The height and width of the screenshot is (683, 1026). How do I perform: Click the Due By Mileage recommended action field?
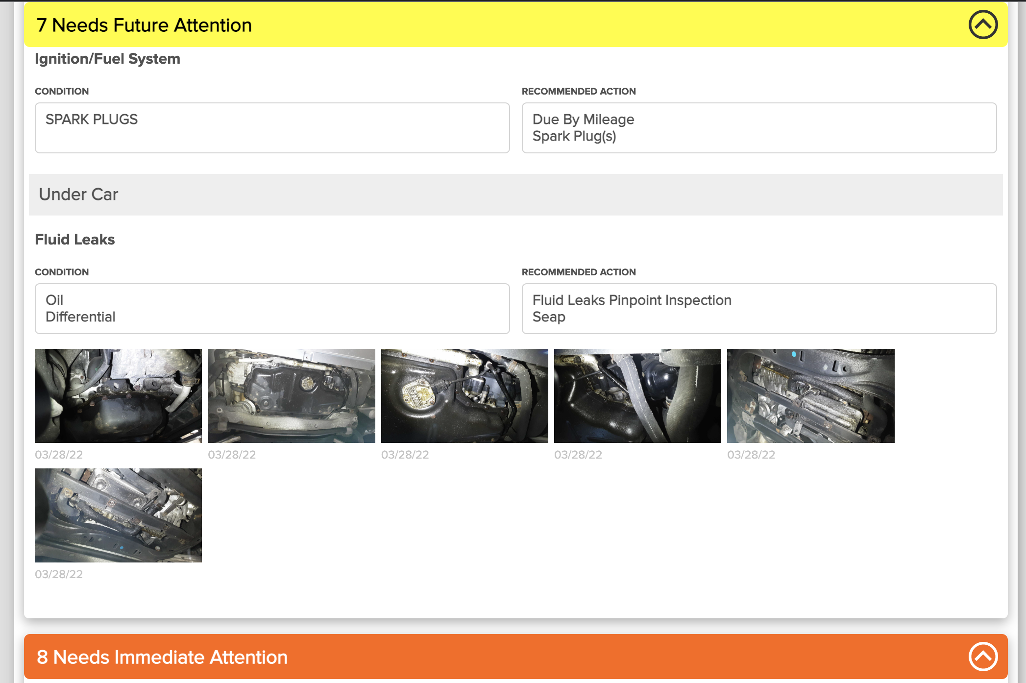point(759,128)
